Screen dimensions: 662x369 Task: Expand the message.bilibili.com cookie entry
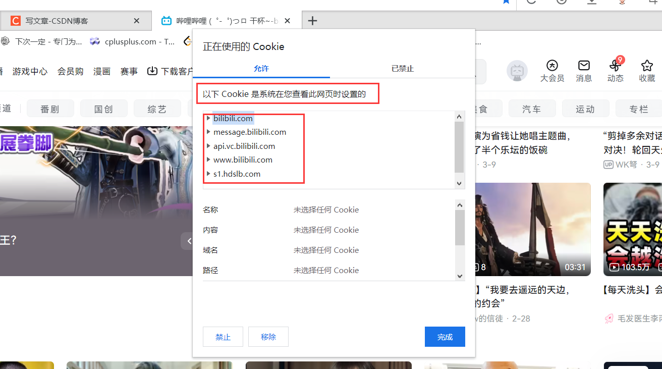click(208, 132)
